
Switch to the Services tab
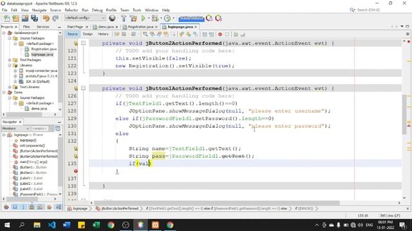43,27
